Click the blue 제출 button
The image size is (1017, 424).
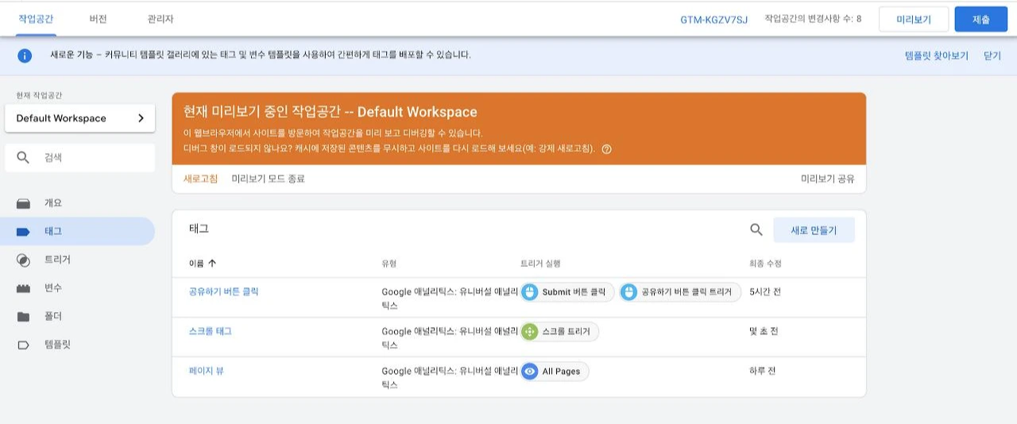tap(980, 19)
